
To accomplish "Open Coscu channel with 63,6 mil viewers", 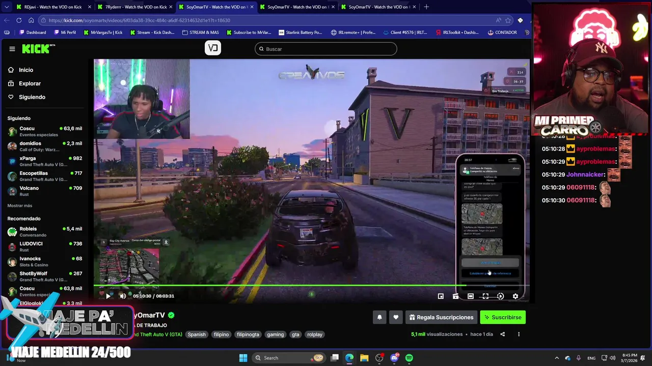I will tap(45, 131).
